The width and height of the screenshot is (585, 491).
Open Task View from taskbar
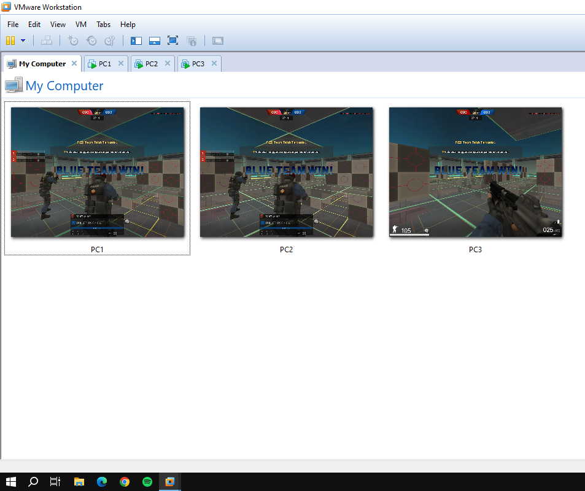tap(55, 482)
